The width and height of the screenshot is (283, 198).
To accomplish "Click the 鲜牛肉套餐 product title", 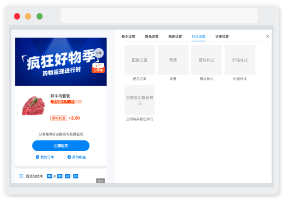I will point(60,96).
